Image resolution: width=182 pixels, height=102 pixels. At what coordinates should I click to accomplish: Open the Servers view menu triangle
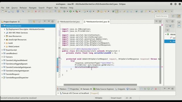[165, 89]
